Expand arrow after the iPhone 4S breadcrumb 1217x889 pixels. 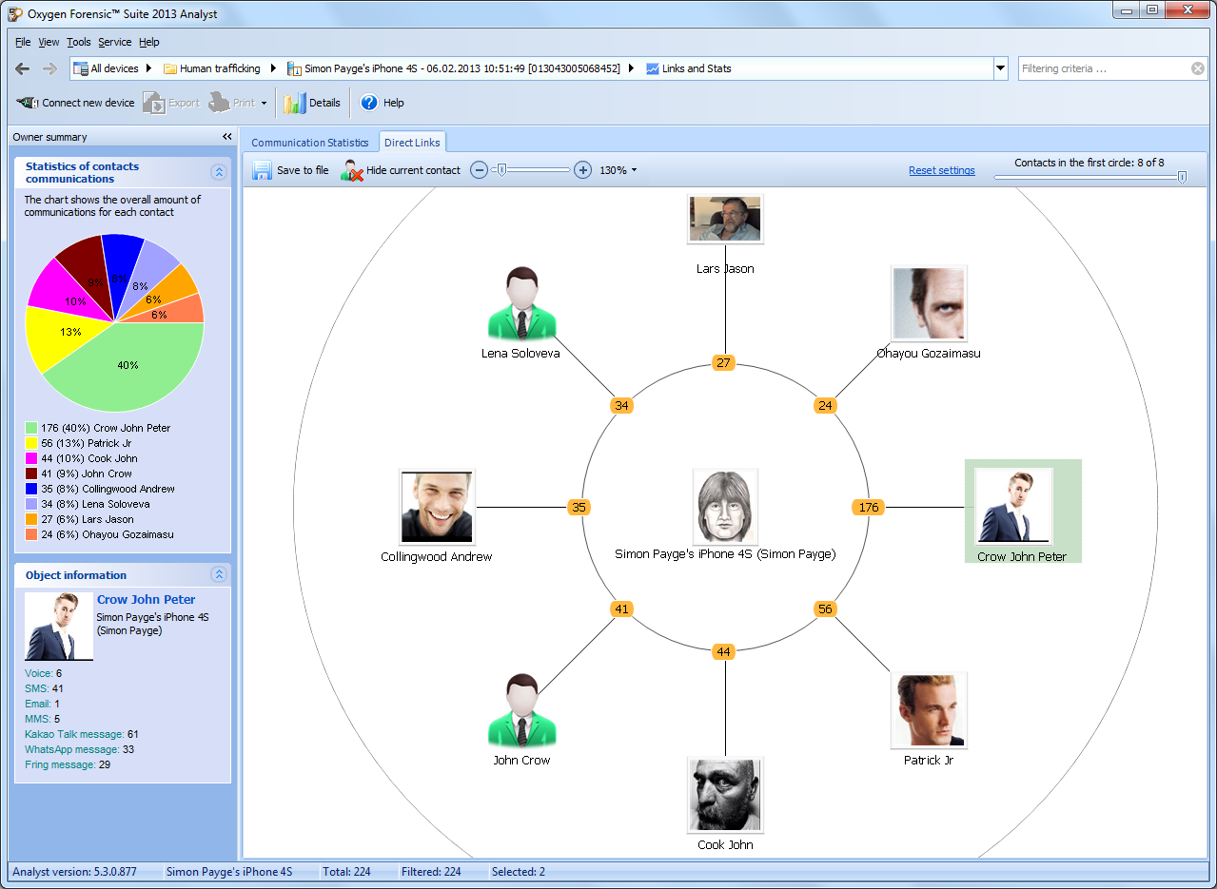pyautogui.click(x=632, y=68)
